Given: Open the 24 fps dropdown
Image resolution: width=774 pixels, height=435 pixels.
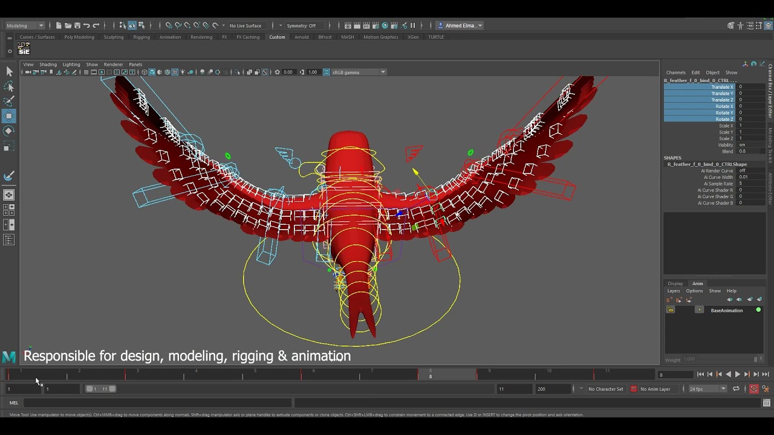Looking at the screenshot, I should coord(707,389).
